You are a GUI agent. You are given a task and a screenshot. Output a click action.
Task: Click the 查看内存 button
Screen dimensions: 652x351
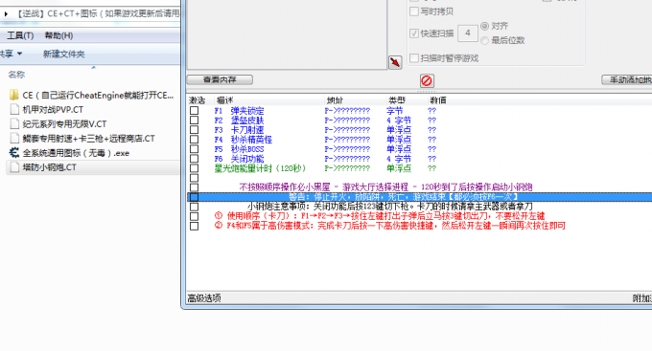coord(220,79)
